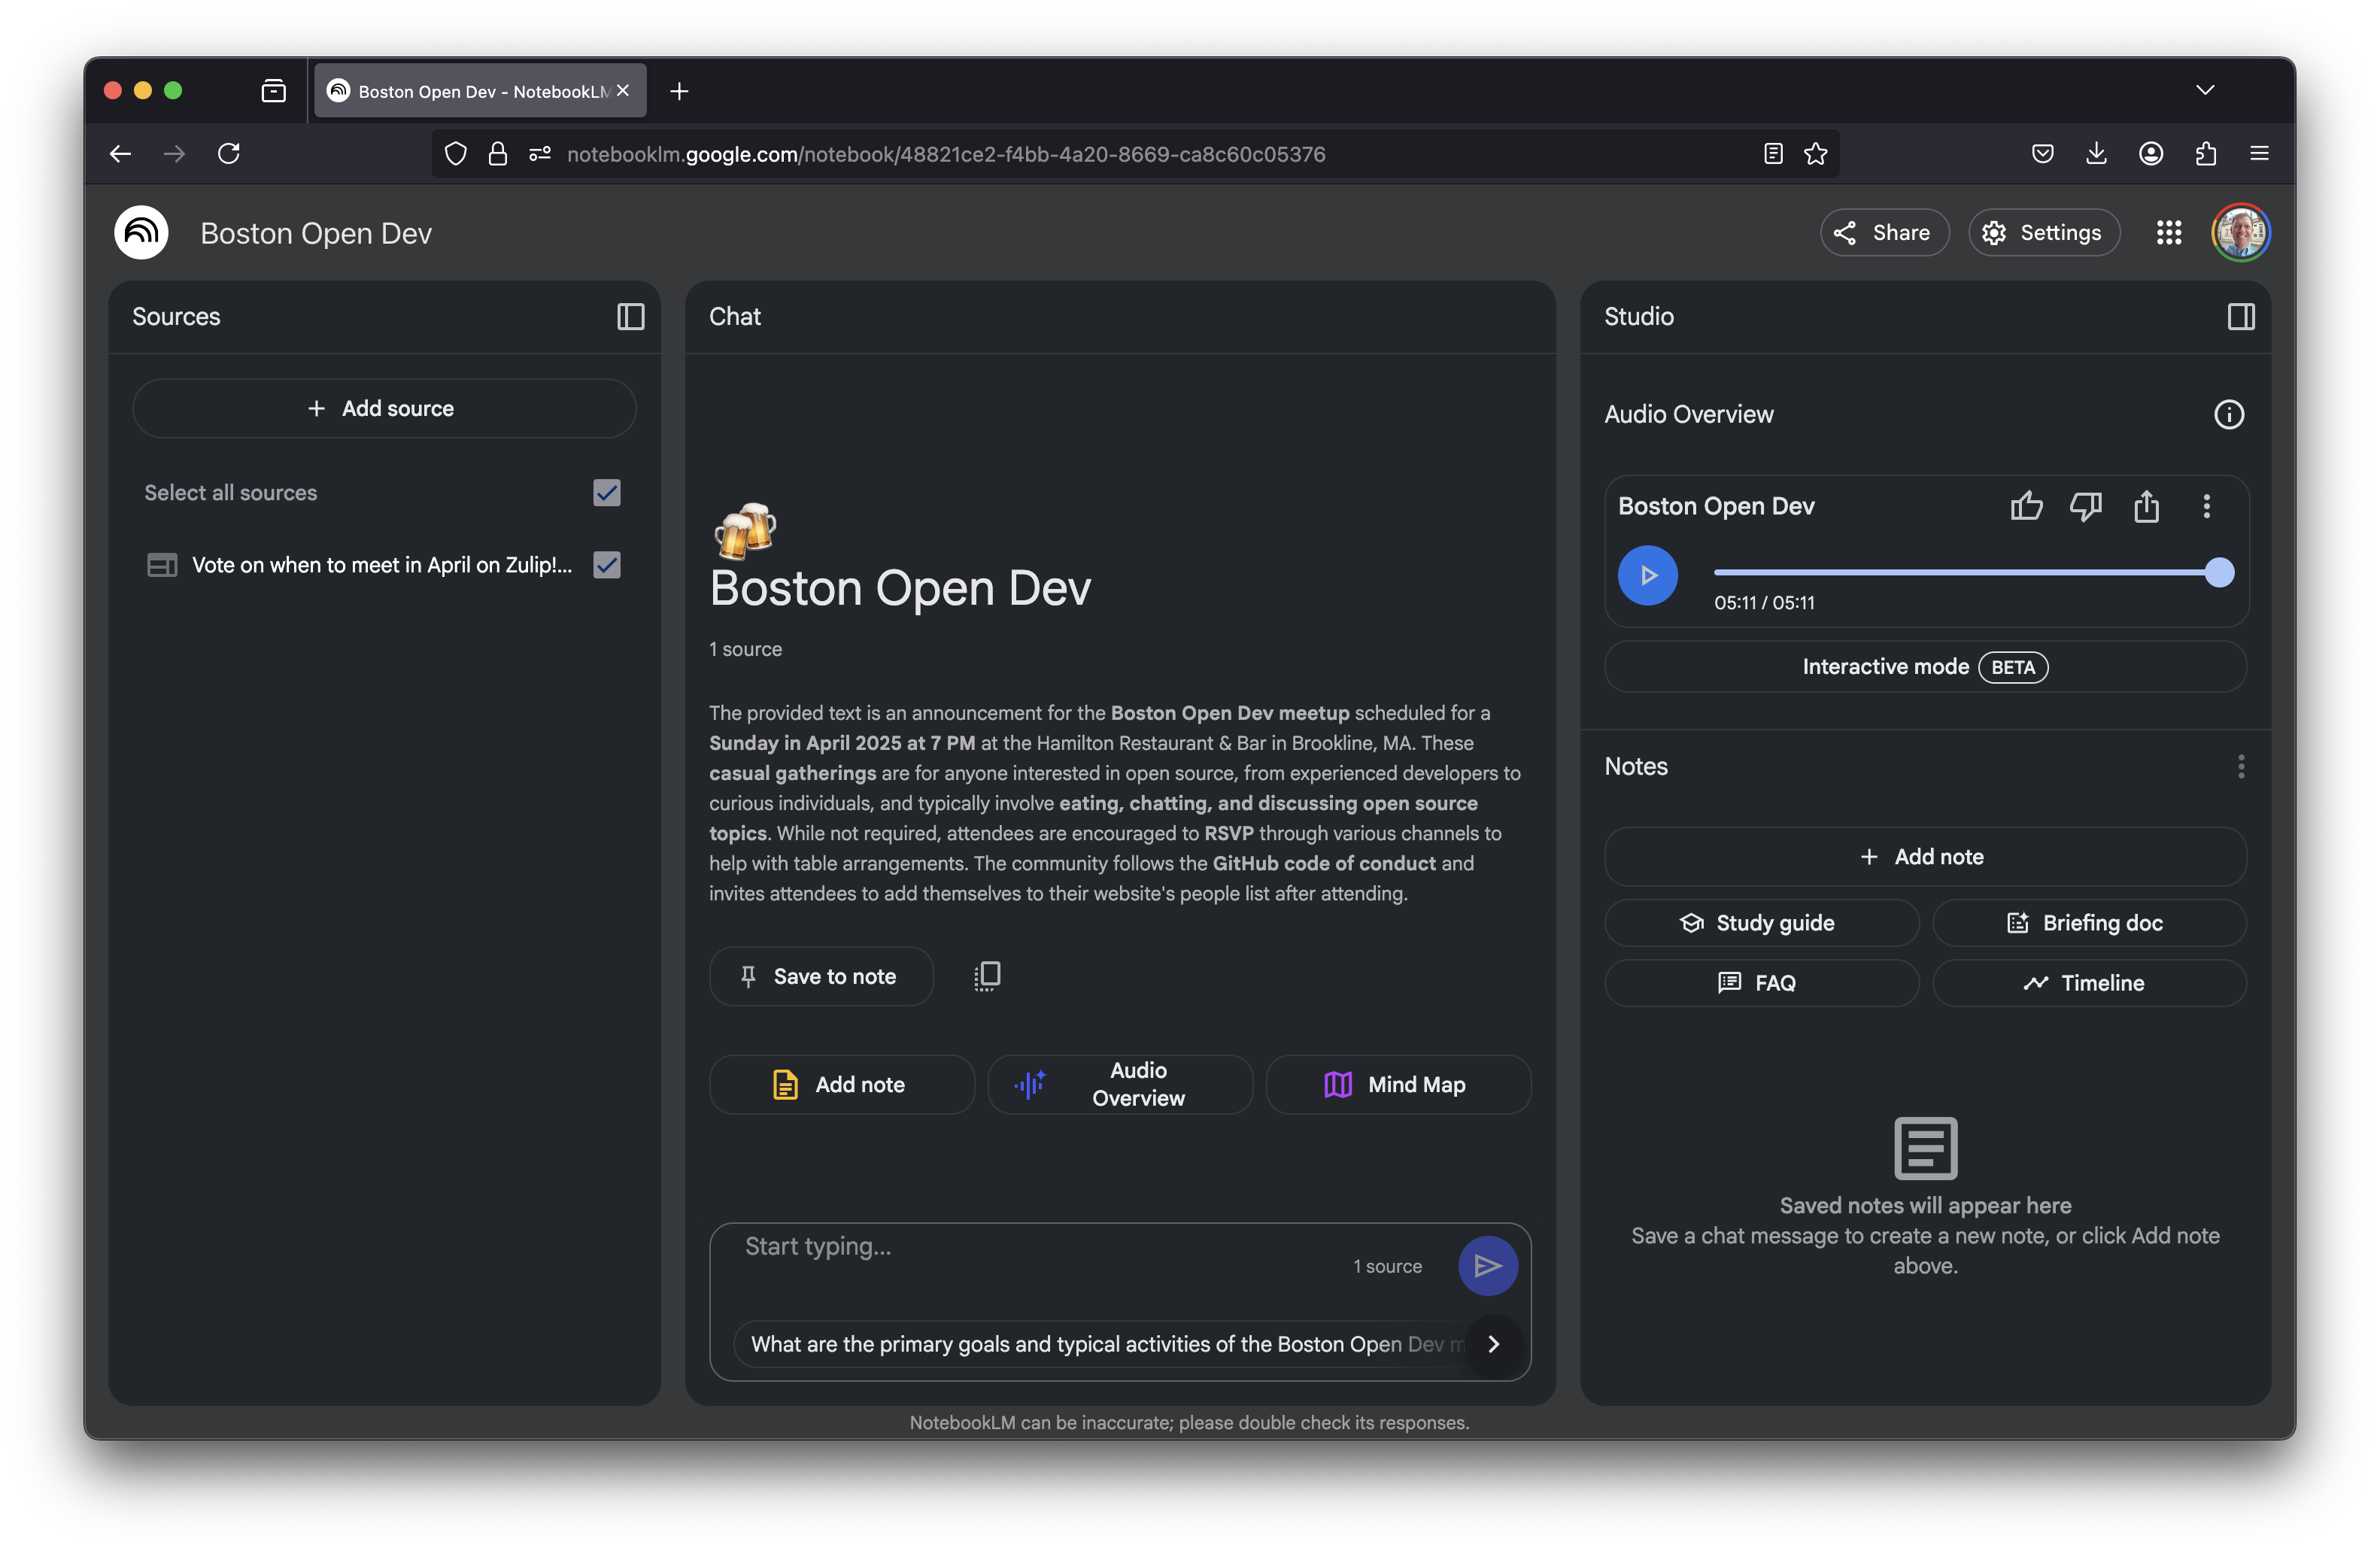The image size is (2380, 1551).
Task: Copy the summary using the copy icon
Action: (x=987, y=976)
